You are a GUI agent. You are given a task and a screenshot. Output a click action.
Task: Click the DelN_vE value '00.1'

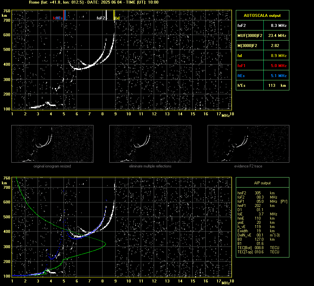click(260, 235)
